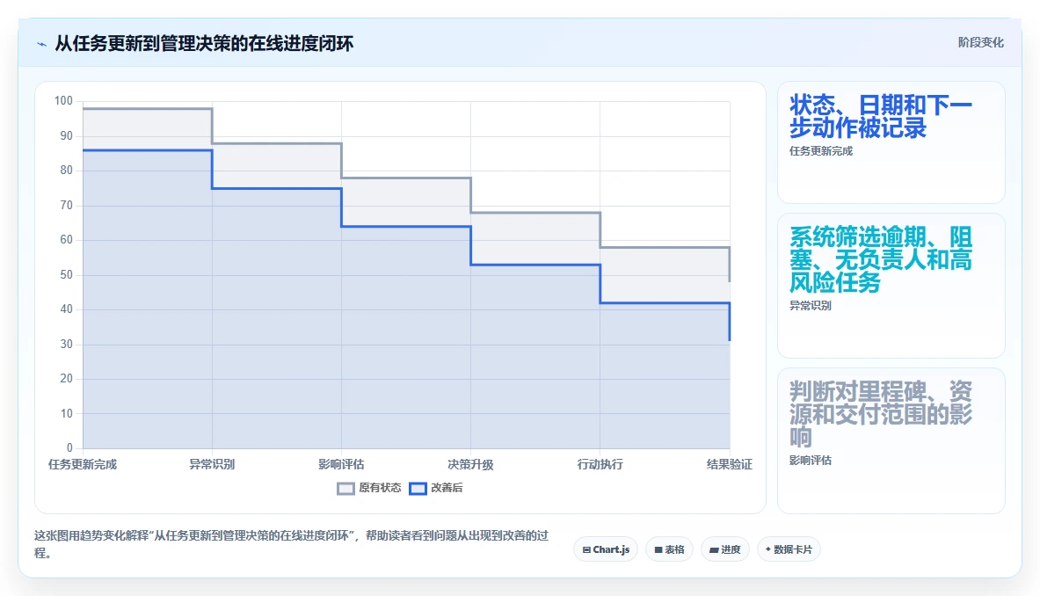Viewport: 1040px width, 596px height.
Task: Click the 影响评估 x-axis label
Action: tap(342, 465)
